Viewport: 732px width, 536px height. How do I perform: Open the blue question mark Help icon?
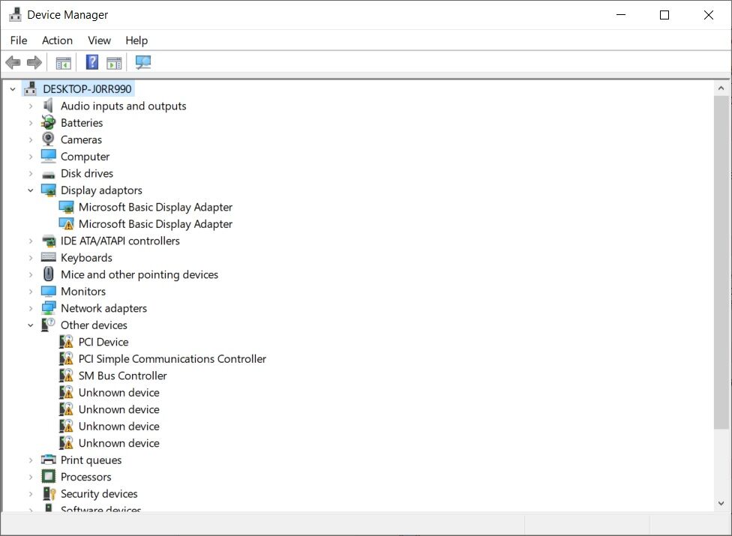[x=92, y=62]
